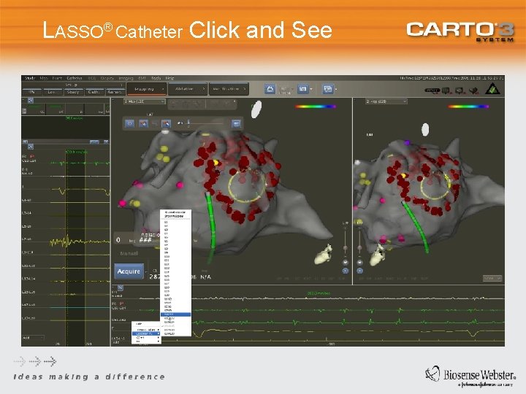Switch to the Mapping tab

pos(146,89)
